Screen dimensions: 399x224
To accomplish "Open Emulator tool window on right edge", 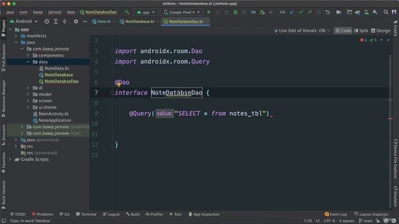I will tap(396, 196).
